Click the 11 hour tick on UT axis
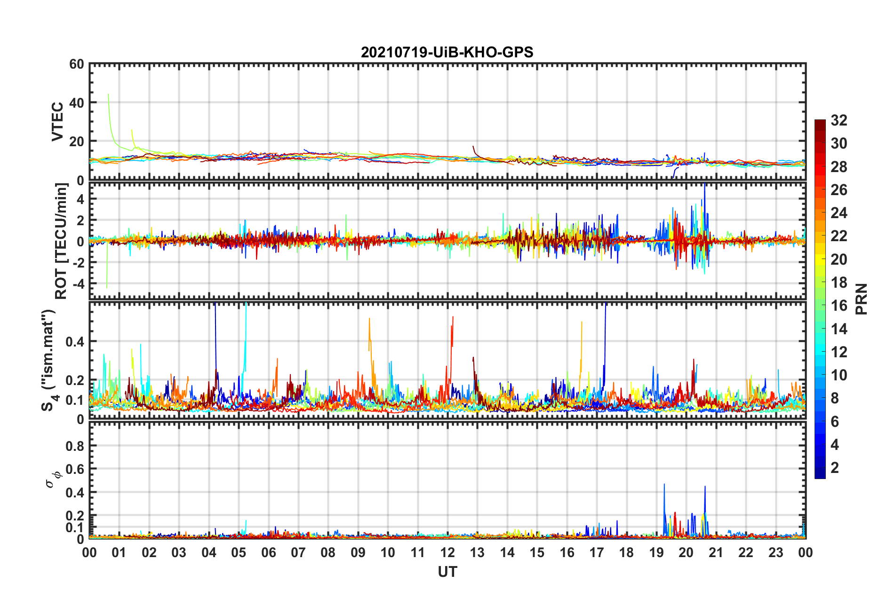 (x=418, y=553)
